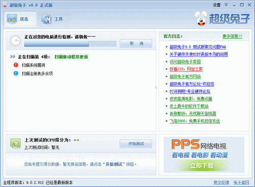Open PC评测吧-专业硬件论坛 link
Screen dimensions: 255x187
(x=190, y=91)
